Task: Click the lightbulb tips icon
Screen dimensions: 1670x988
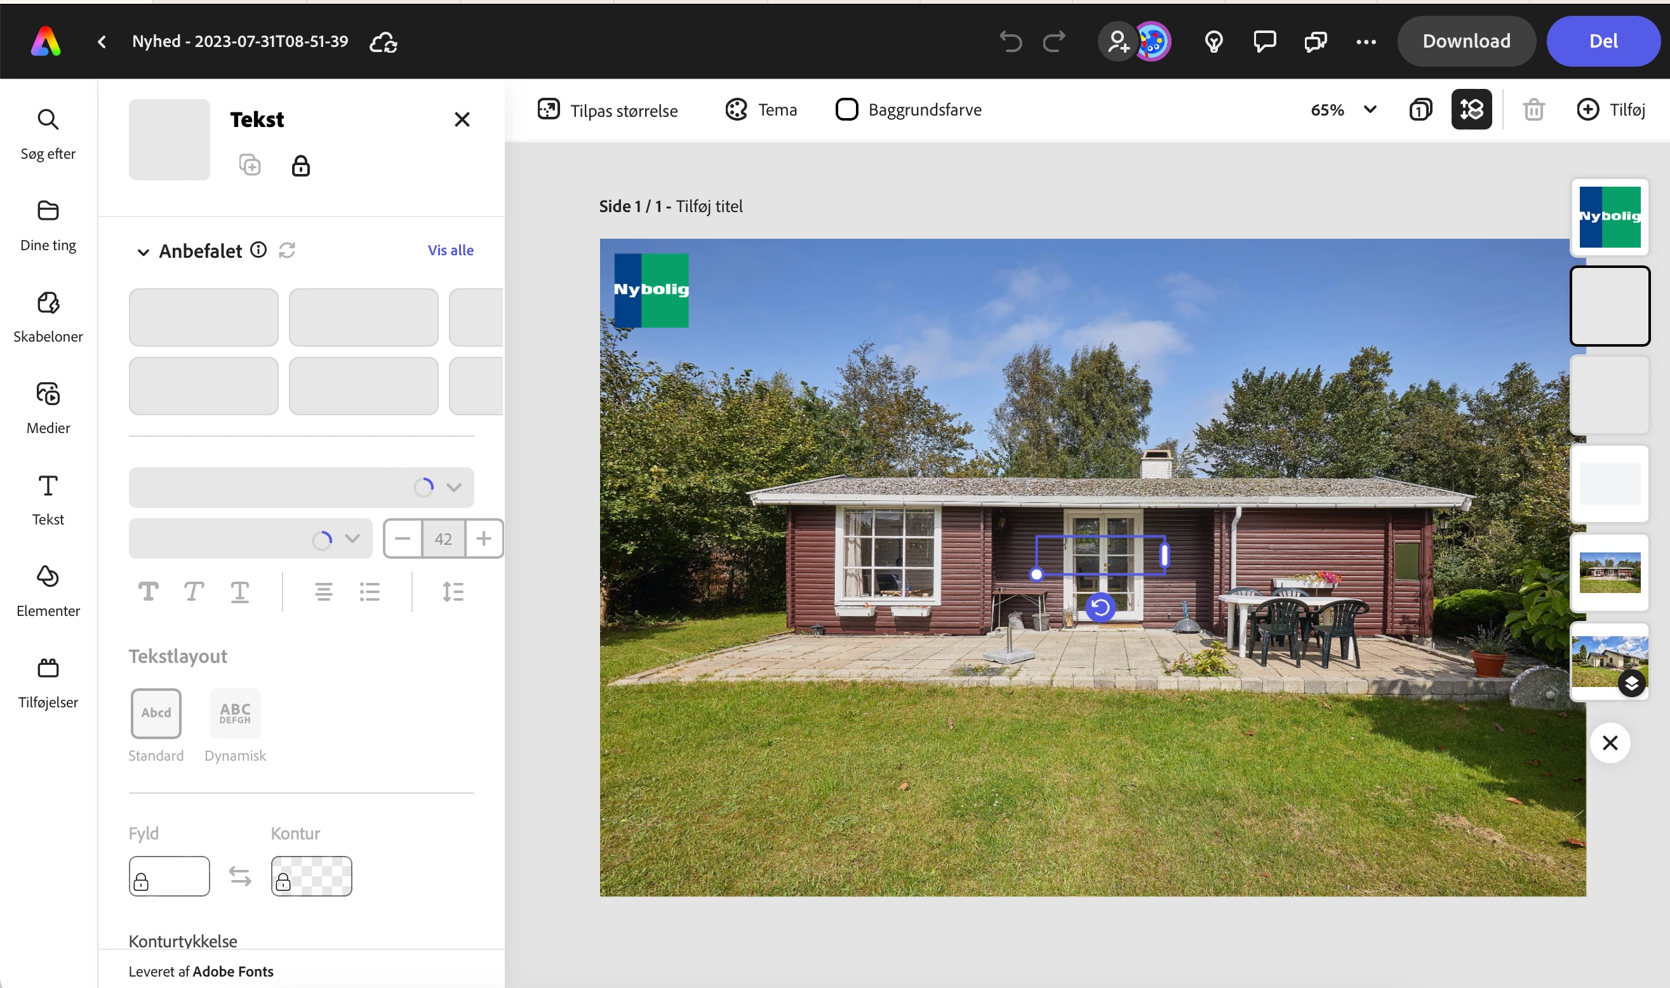Action: [x=1213, y=41]
